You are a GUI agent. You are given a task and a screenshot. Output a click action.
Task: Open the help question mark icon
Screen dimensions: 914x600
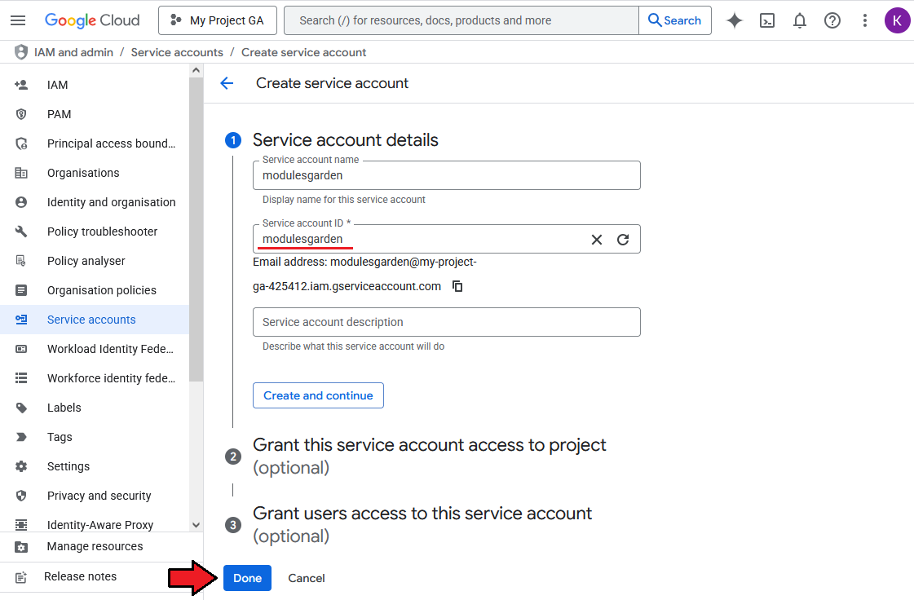832,20
